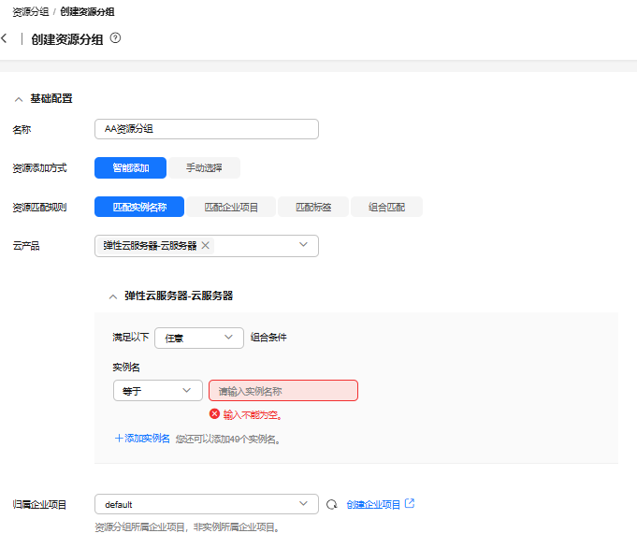The width and height of the screenshot is (637, 548).
Task: Click the 资源匹配规则 label
Action: click(x=39, y=208)
